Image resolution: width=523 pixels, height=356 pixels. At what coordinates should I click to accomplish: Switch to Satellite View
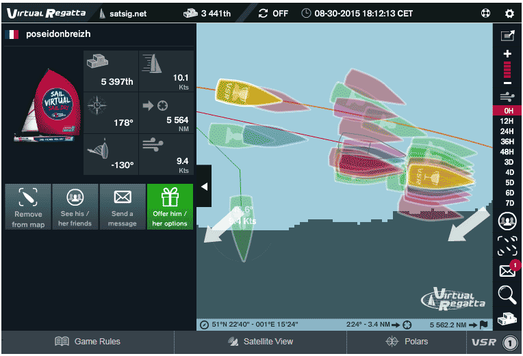(261, 342)
